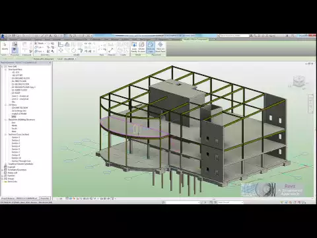This screenshot has height=238, width=317.
Task: Select the Rotate tool in Modify panel
Action: tap(73, 51)
